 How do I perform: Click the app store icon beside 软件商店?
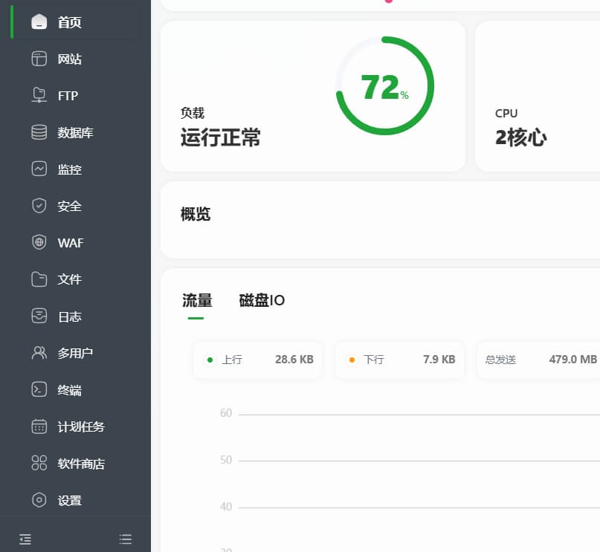pos(39,463)
